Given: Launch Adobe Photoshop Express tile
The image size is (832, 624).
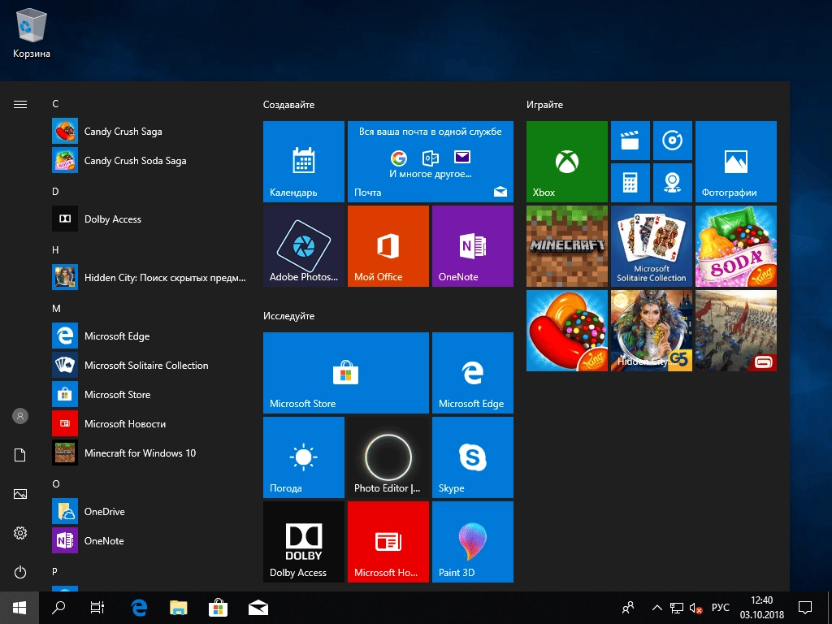Looking at the screenshot, I should point(304,246).
